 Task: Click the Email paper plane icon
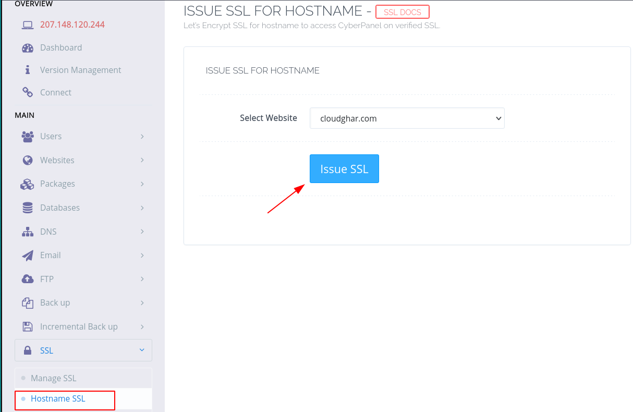28,255
